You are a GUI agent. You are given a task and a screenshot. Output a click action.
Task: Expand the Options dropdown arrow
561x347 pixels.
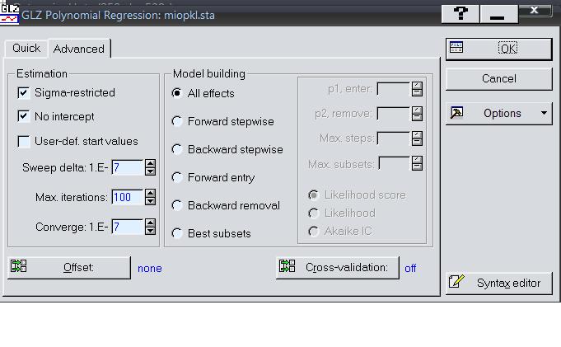point(544,113)
